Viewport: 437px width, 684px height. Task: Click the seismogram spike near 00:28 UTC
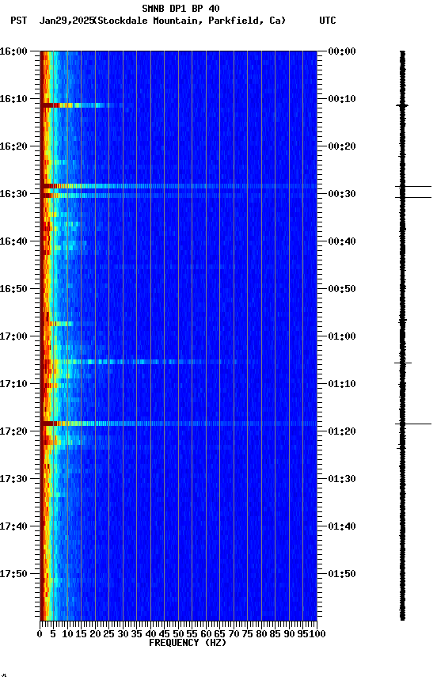pyautogui.click(x=413, y=187)
